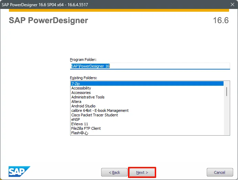Choose Administrative Tools folder

147,97
